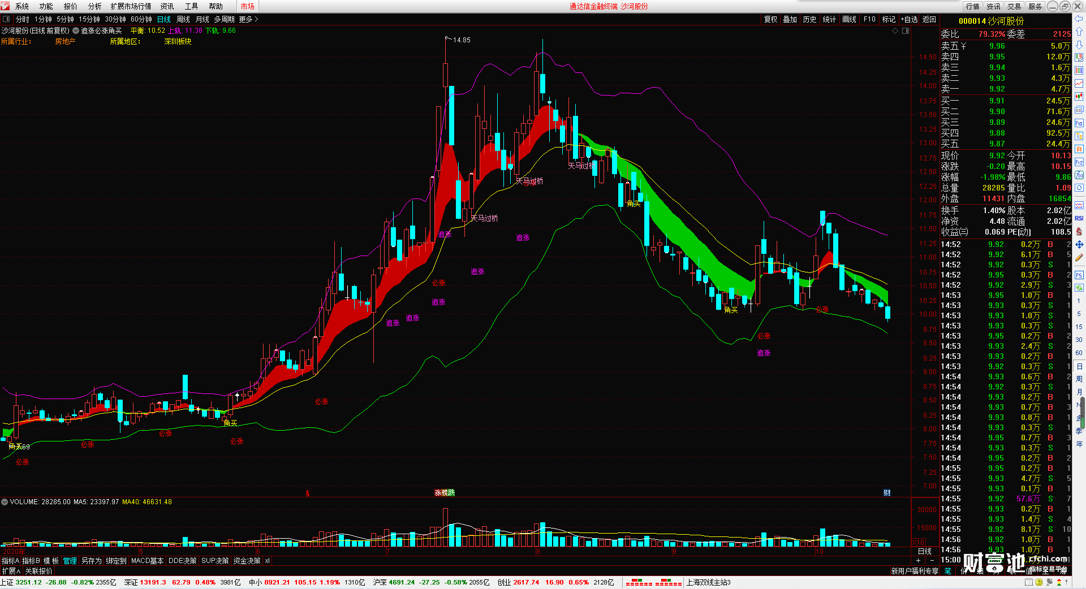Click the green refresh icon in sidebar
The width and height of the screenshot is (1086, 589).
[1079, 287]
